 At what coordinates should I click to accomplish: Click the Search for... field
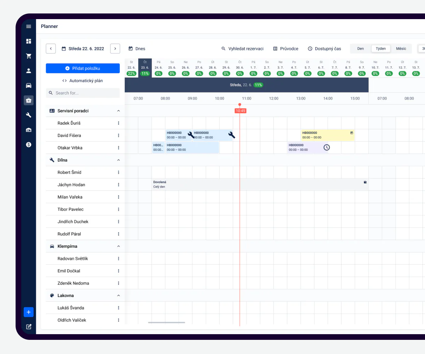(x=83, y=93)
